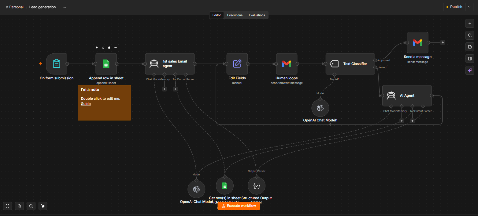Click the lightning trigger icon beside form node
The height and width of the screenshot is (216, 478).
pyautogui.click(x=40, y=64)
